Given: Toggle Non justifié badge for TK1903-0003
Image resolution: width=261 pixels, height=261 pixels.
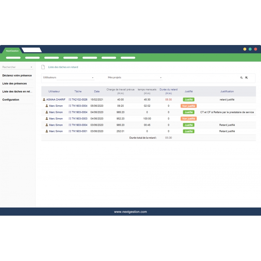Looking at the screenshot, I should click(189, 119).
